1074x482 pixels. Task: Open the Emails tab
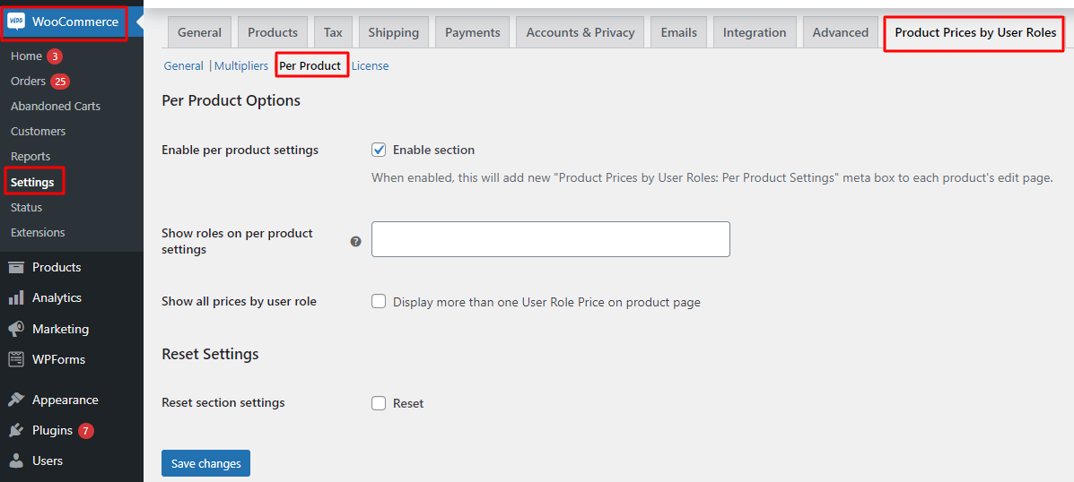[x=679, y=32]
